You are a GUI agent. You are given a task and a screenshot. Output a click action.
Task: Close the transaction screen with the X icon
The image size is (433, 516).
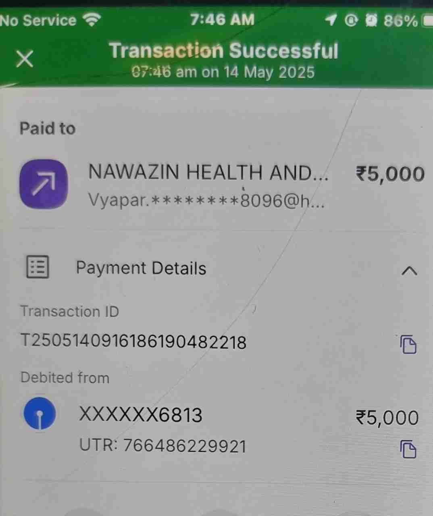(x=25, y=59)
